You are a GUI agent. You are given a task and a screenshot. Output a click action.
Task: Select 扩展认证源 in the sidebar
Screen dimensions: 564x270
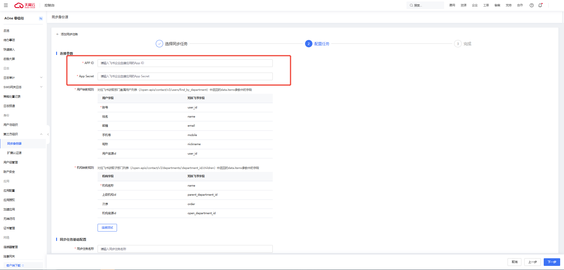(x=14, y=153)
